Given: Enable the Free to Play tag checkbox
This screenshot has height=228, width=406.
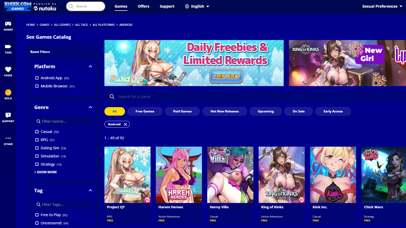Looking at the screenshot, I should [37, 215].
